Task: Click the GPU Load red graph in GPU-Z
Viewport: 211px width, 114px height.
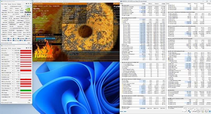Action: (x=26, y=70)
